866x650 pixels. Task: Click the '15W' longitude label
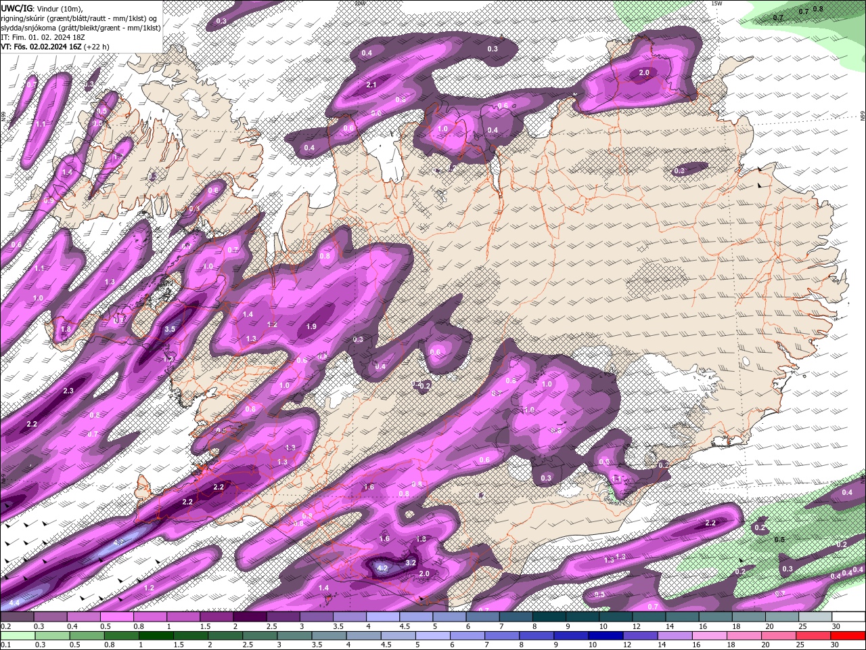point(716,3)
